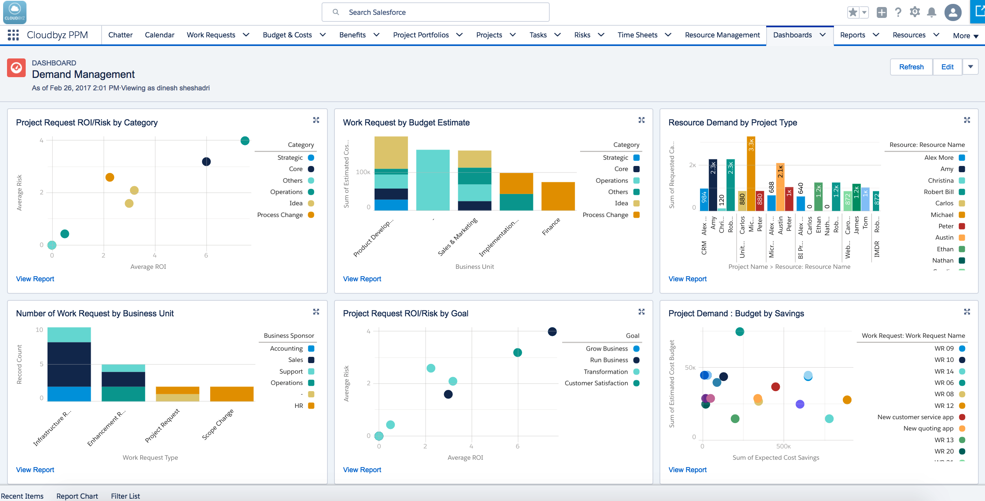Open Time Sheets tab dropdown chevron
The image size is (985, 501).
click(668, 35)
